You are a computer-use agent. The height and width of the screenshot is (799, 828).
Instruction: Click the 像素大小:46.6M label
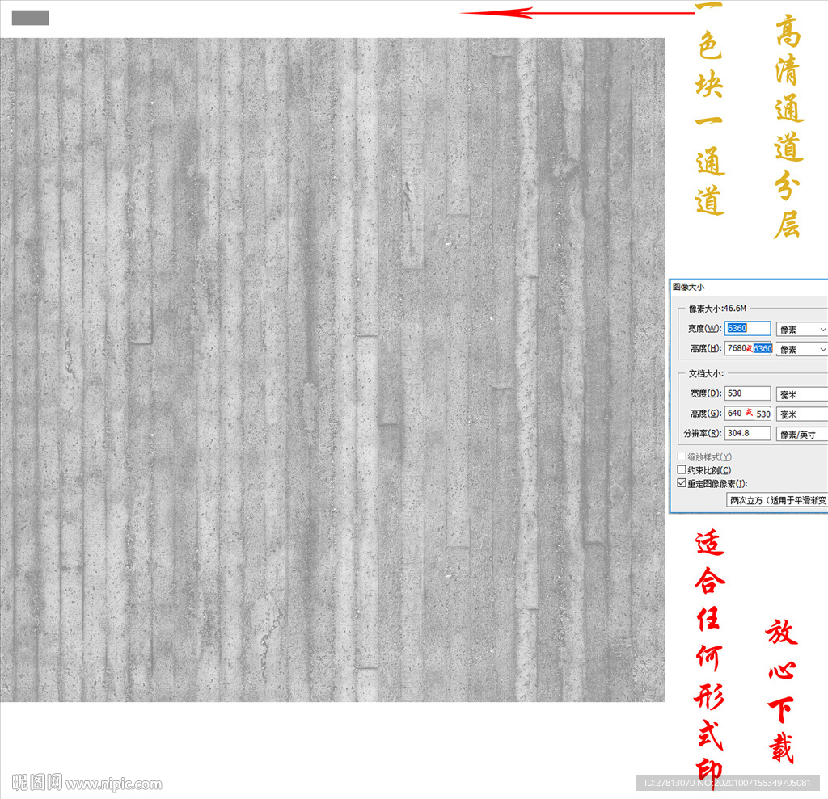pos(718,308)
